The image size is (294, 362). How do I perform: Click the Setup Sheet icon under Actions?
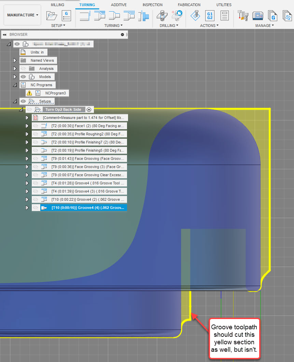point(225,15)
